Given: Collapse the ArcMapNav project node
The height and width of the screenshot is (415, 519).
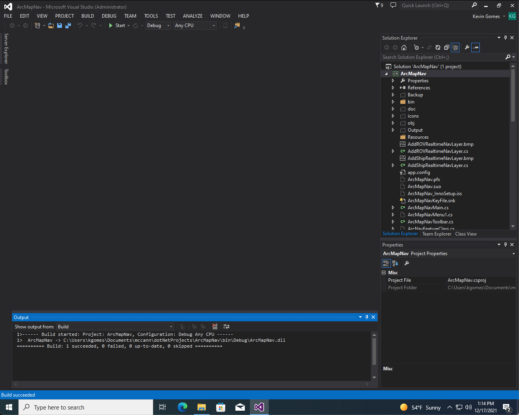Looking at the screenshot, I should [x=386, y=74].
